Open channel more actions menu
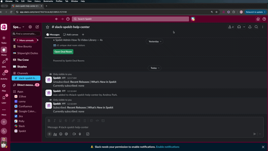This screenshot has height=151, width=268. [x=263, y=27]
